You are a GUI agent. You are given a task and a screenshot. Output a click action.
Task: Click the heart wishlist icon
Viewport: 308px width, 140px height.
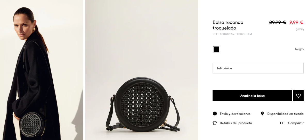pos(298,96)
